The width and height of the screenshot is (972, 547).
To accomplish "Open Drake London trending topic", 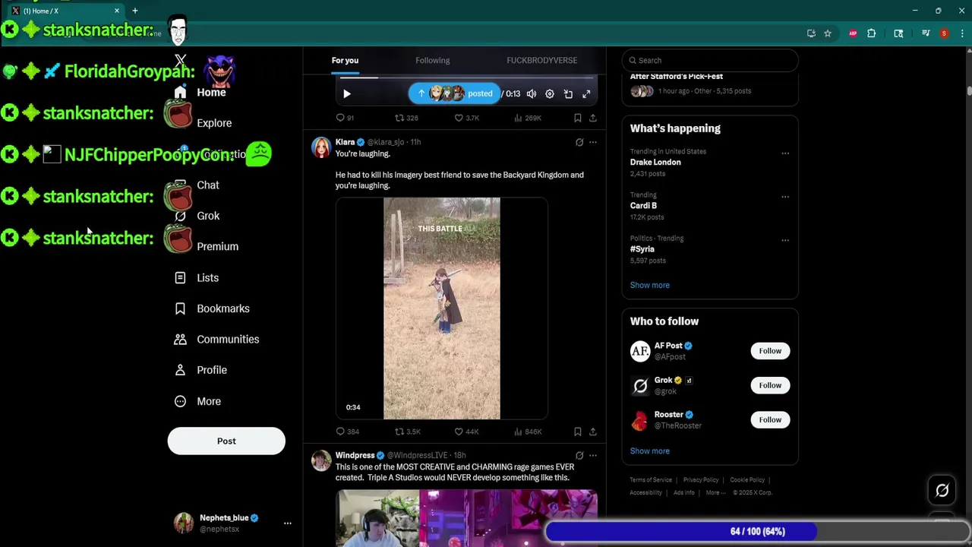I will click(655, 162).
